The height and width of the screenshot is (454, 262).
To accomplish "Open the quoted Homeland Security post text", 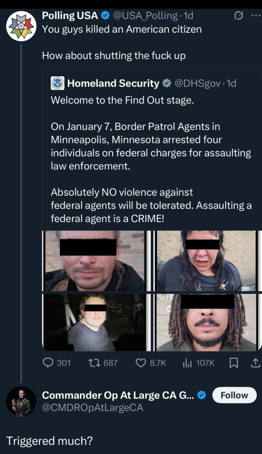I will tap(151, 159).
